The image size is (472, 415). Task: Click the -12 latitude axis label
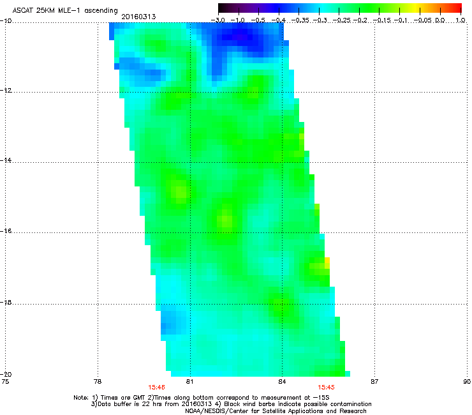coord(6,91)
